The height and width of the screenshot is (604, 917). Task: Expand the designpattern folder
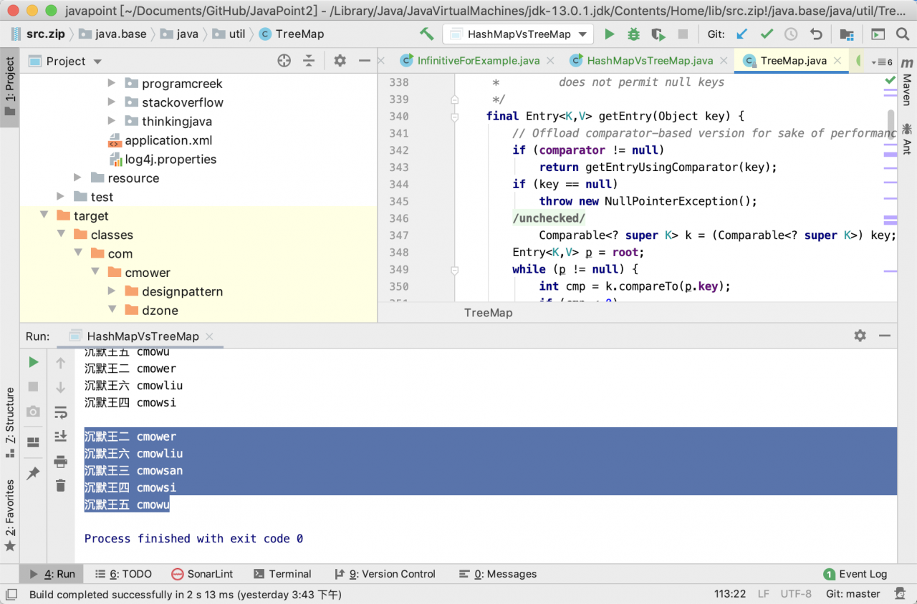pyautogui.click(x=112, y=291)
